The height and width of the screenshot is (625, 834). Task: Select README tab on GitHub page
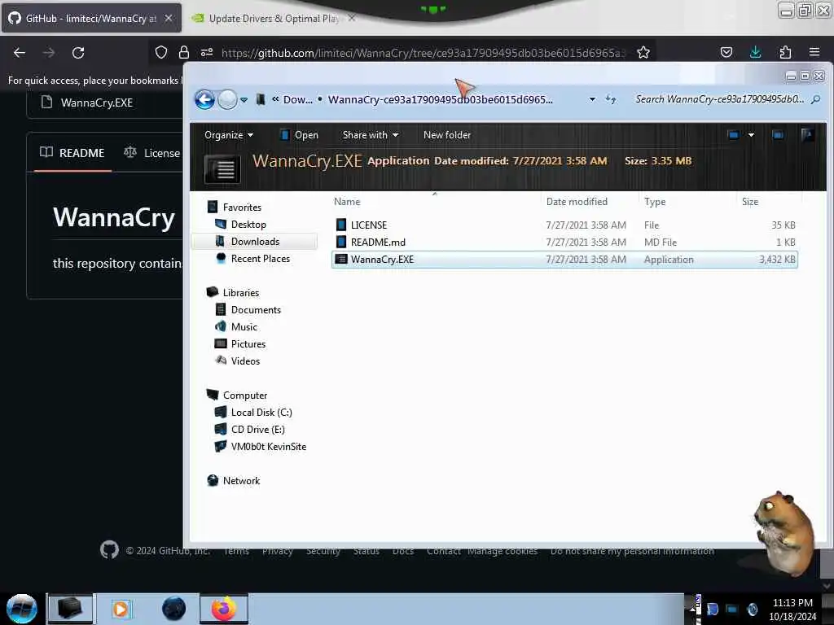[72, 153]
